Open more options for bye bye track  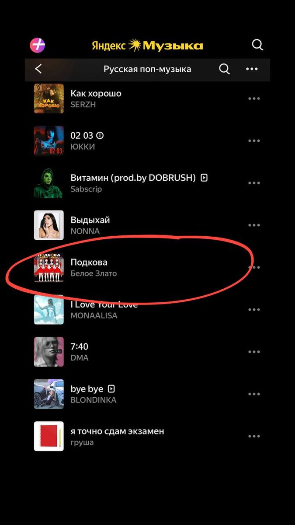tap(254, 394)
